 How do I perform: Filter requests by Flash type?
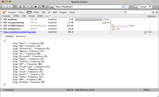click(x=72, y=12)
